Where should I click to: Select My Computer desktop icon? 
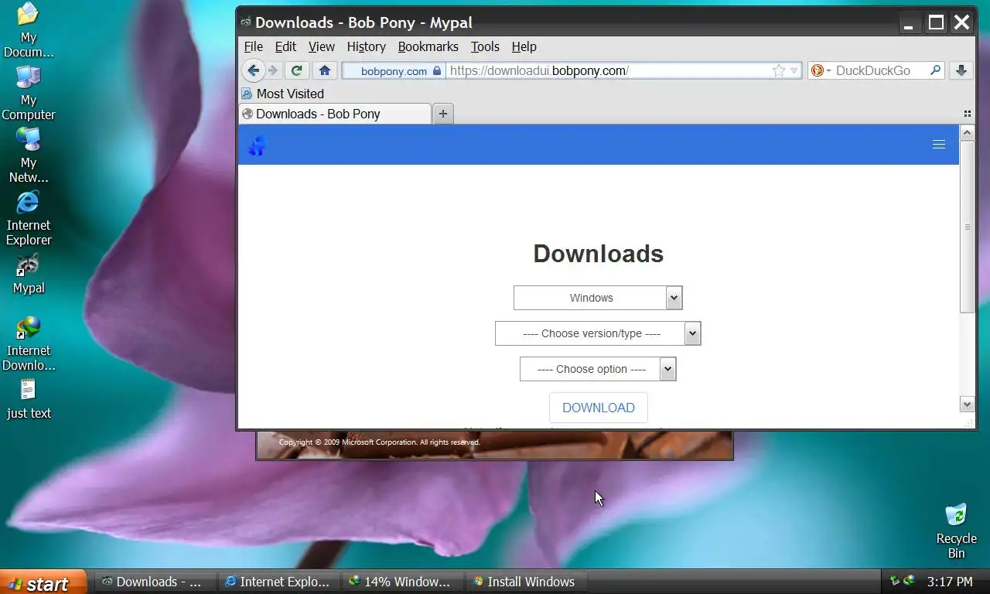point(29,93)
